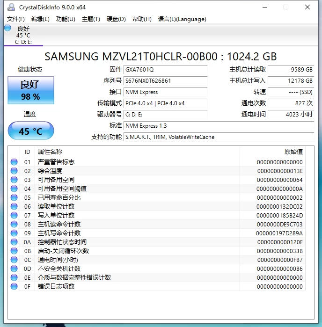
Task: Click status orb for 综合温度 row
Action: [14, 171]
